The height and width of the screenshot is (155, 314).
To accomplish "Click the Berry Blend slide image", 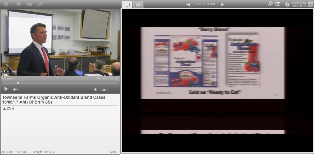I will tap(213, 63).
